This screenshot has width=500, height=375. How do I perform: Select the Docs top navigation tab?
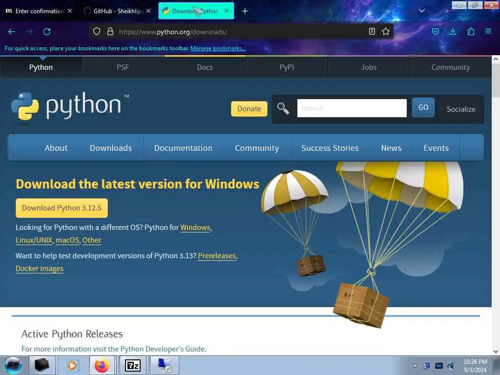205,67
